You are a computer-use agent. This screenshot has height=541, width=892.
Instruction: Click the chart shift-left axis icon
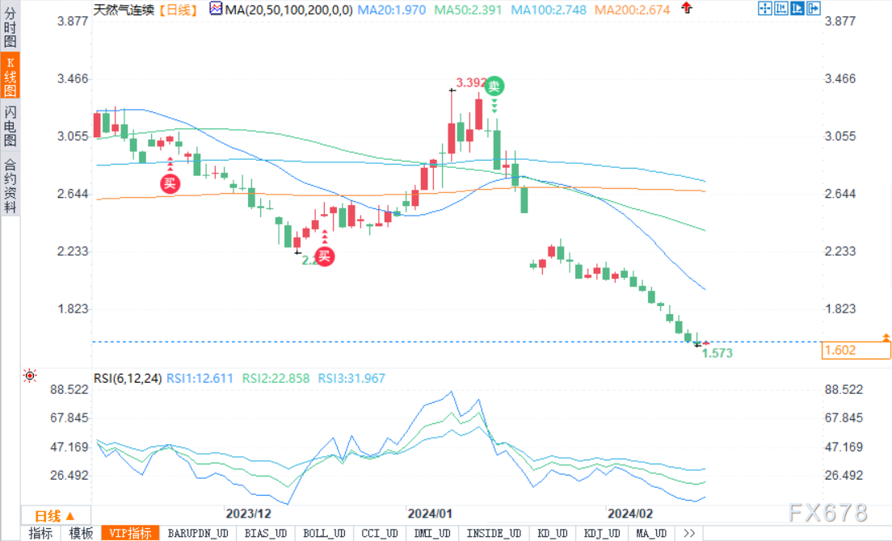point(781,9)
